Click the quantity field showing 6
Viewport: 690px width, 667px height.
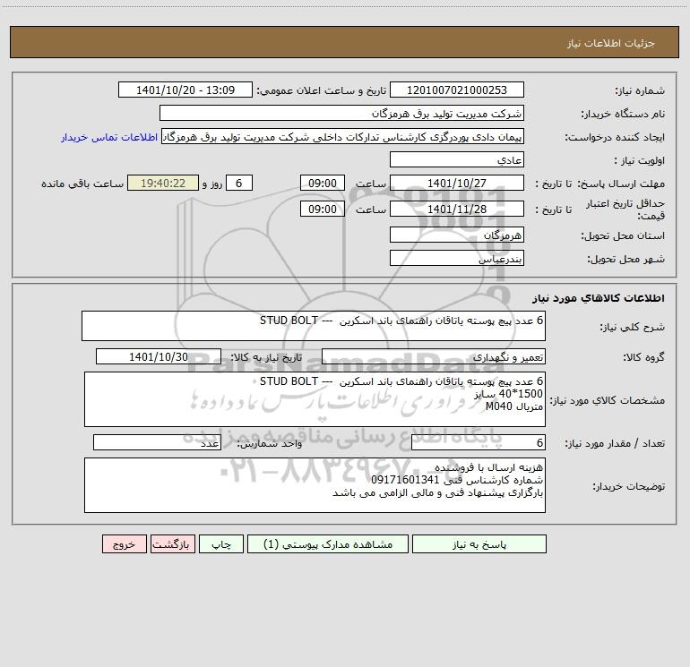point(479,443)
